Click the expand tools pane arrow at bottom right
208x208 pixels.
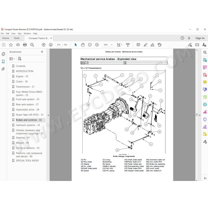click(205, 178)
